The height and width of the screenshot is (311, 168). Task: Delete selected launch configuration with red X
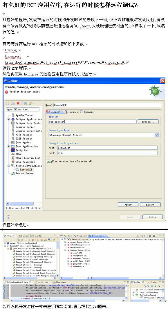18,103
